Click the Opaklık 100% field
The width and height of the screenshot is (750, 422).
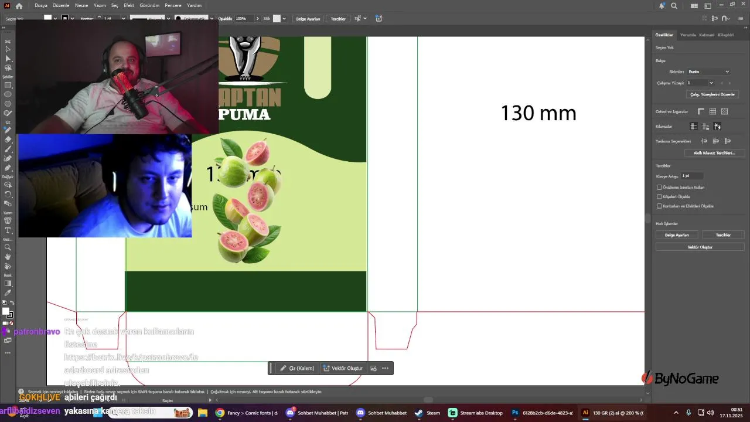pos(244,19)
